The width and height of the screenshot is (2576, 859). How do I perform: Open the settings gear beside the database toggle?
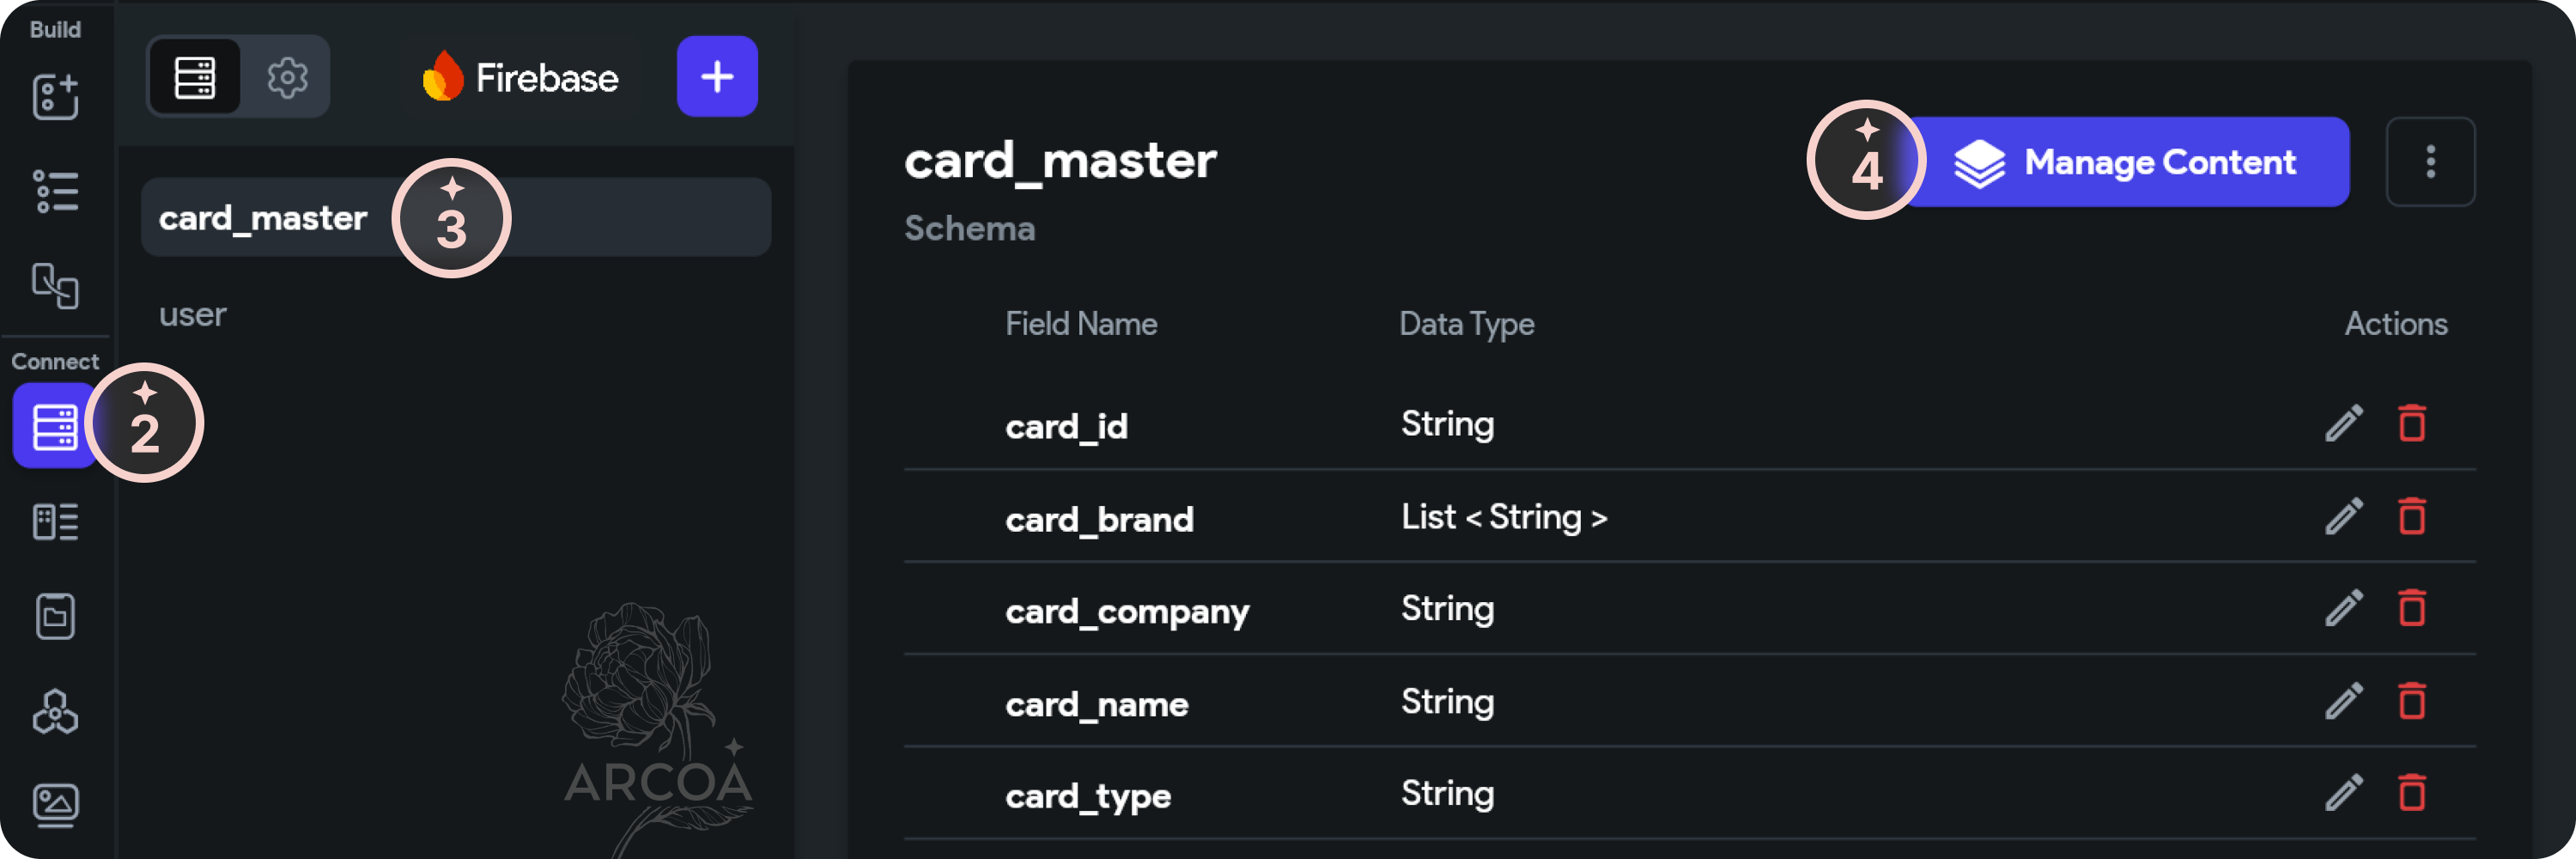[288, 76]
